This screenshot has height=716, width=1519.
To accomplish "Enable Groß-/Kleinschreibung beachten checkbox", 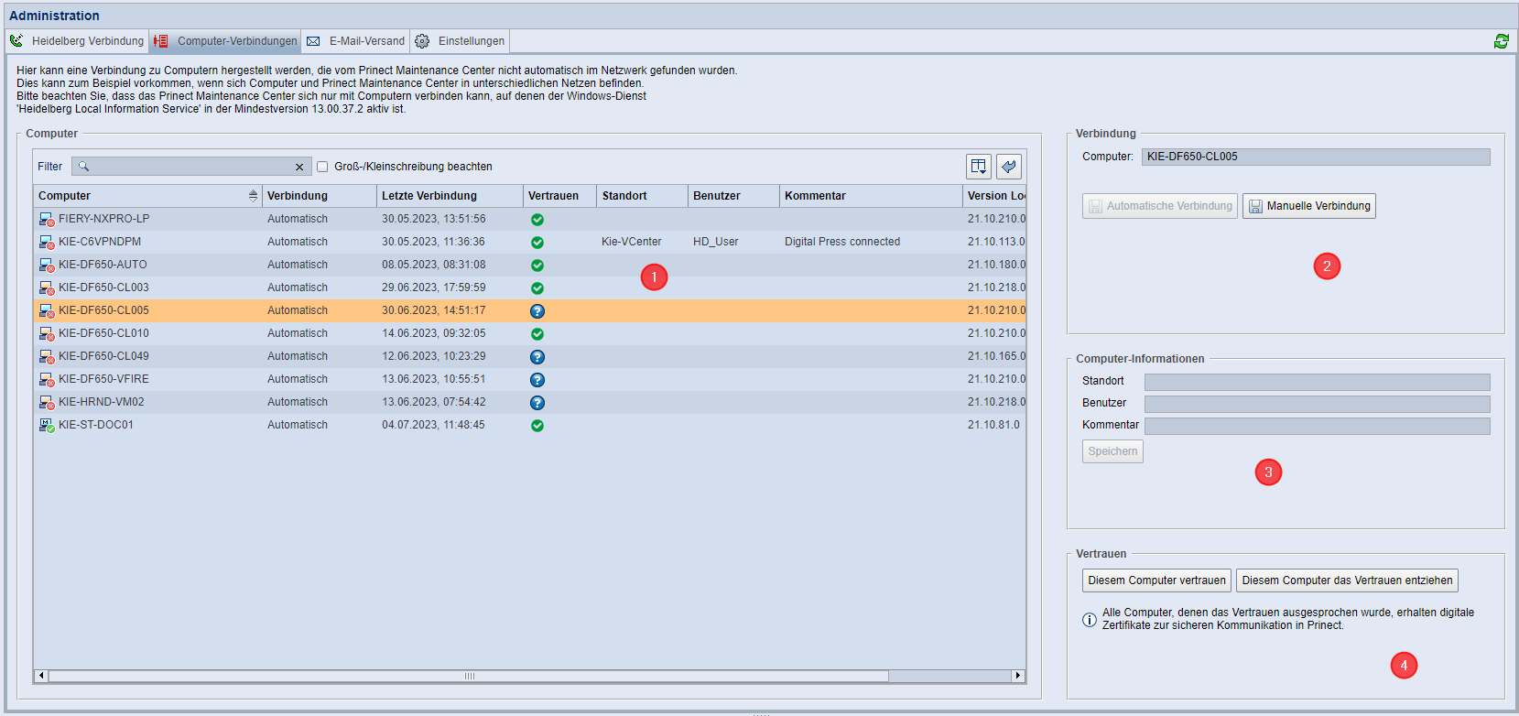I will tap(322, 167).
